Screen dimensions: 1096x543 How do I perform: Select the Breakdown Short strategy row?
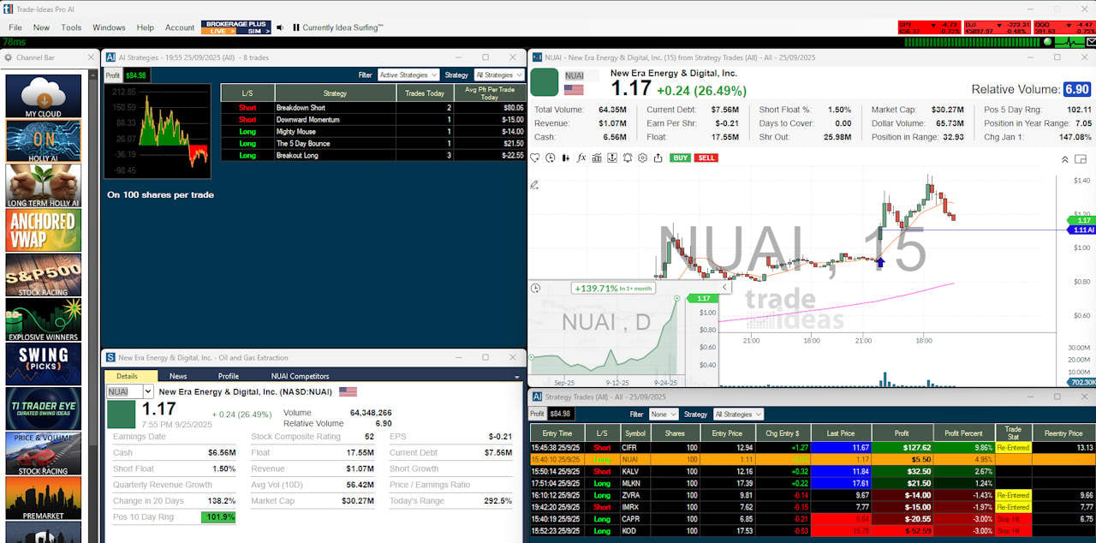point(373,108)
